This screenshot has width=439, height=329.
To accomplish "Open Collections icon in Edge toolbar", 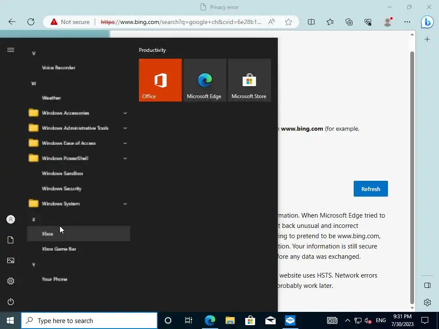I will coord(349,22).
